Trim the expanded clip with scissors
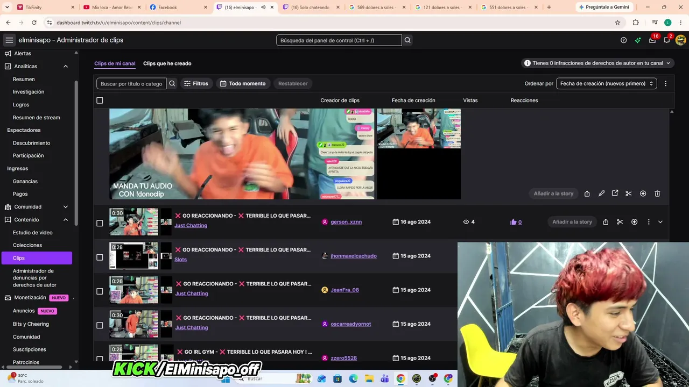The height and width of the screenshot is (387, 689). pos(628,193)
